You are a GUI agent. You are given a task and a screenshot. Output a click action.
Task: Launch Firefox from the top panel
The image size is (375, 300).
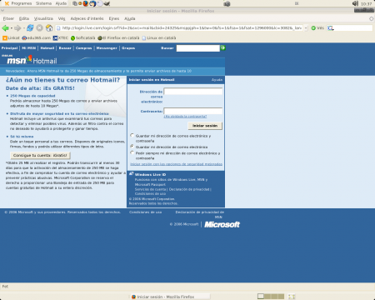[x=86, y=3]
